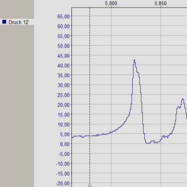
Task: Click the dashed vertical cursor line
Action: tap(90, 96)
